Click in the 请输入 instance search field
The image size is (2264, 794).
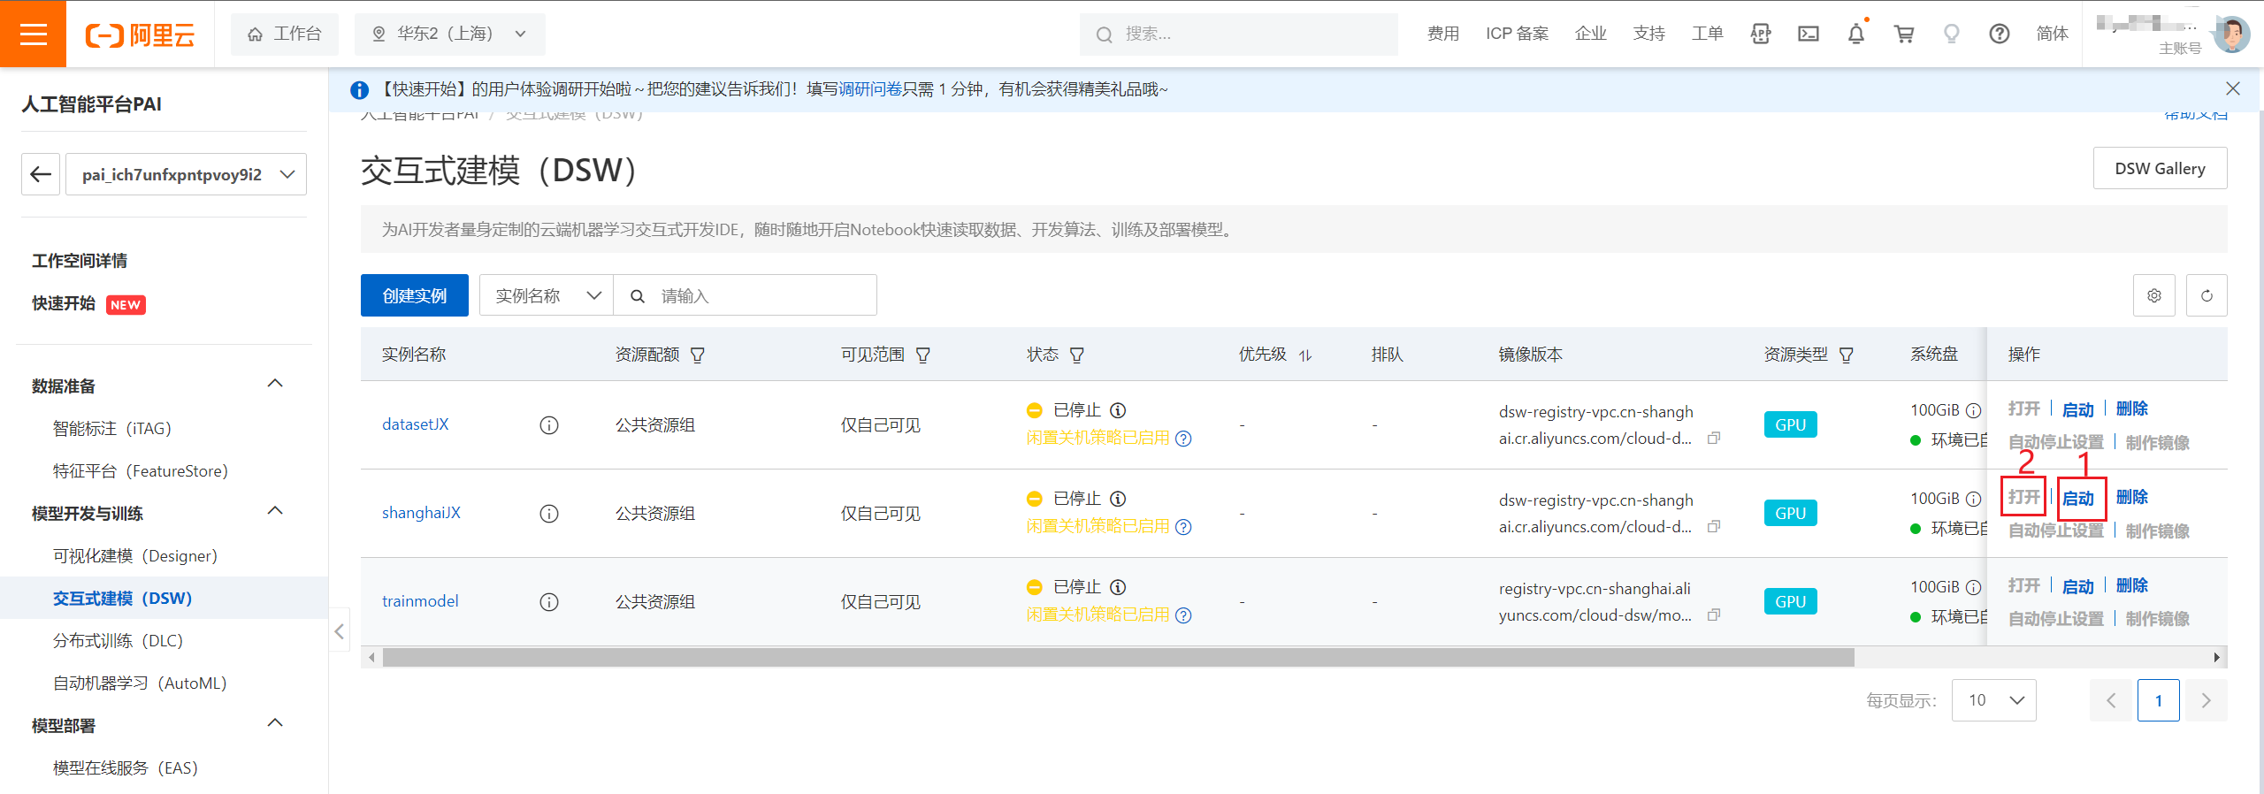pos(746,295)
